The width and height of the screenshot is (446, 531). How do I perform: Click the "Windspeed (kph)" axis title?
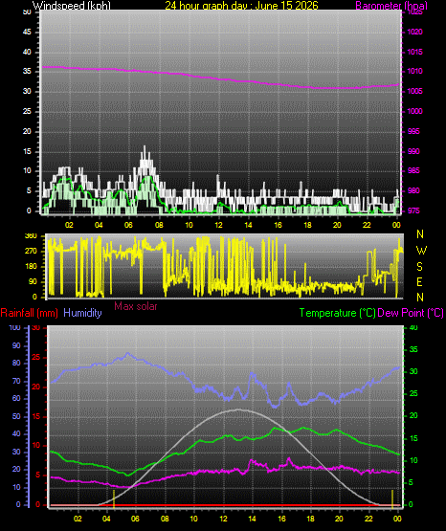click(x=72, y=5)
